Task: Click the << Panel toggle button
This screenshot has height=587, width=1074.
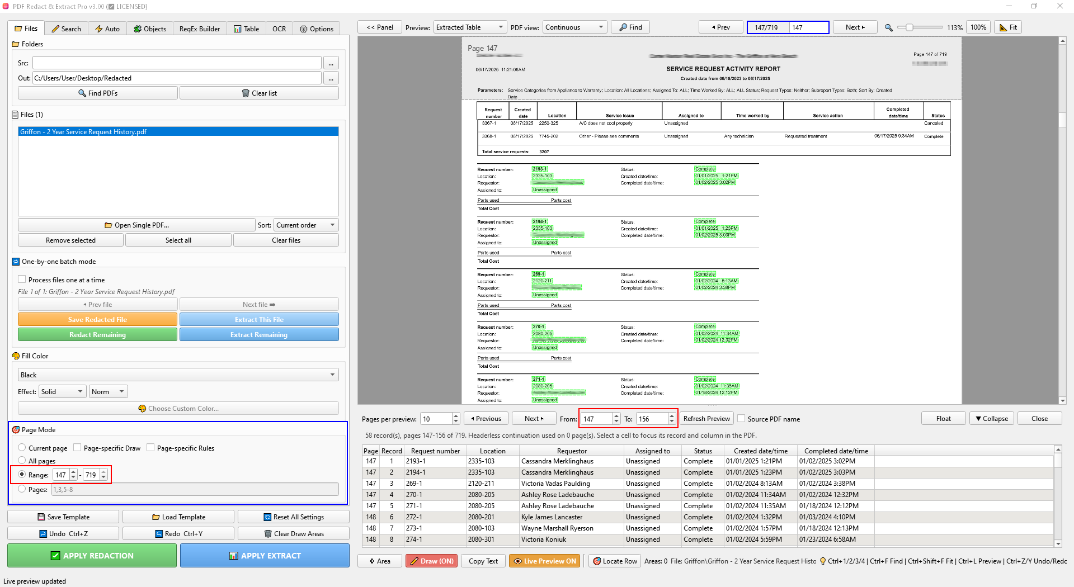Action: (x=380, y=27)
